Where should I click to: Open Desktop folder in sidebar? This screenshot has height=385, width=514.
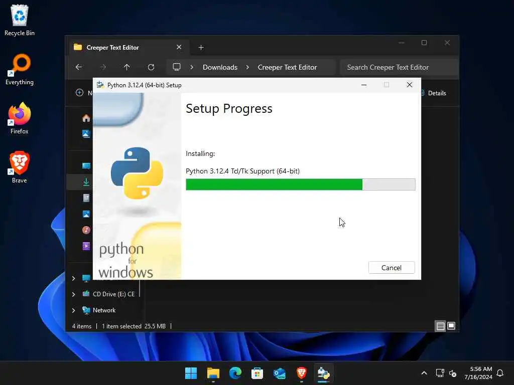86,165
